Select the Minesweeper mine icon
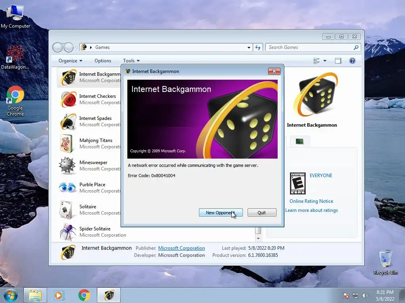The image size is (405, 303). [67, 165]
